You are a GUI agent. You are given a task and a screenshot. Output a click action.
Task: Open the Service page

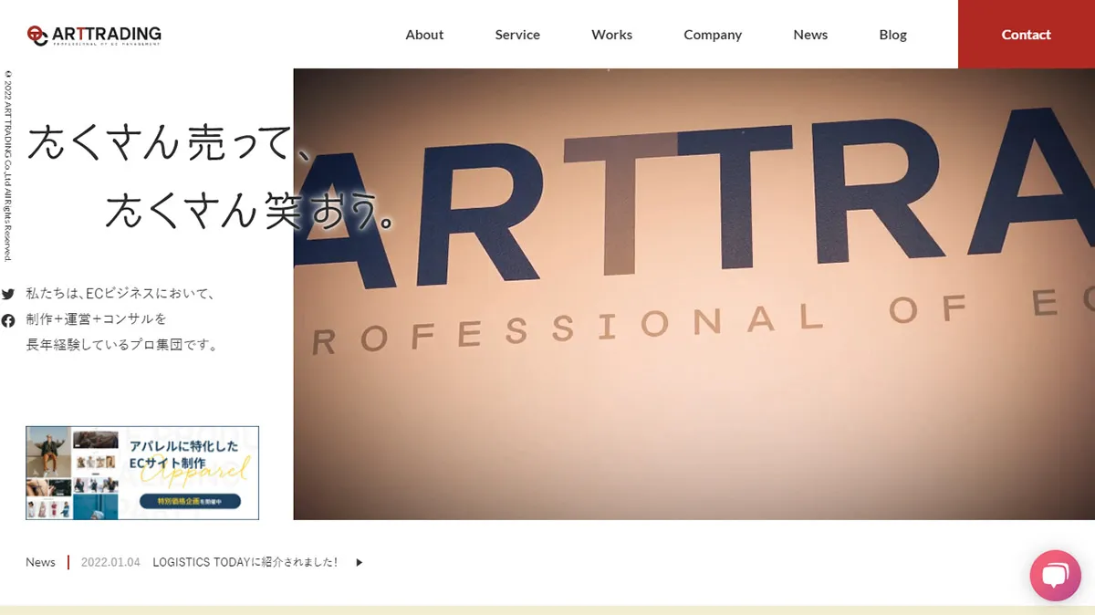(x=516, y=34)
